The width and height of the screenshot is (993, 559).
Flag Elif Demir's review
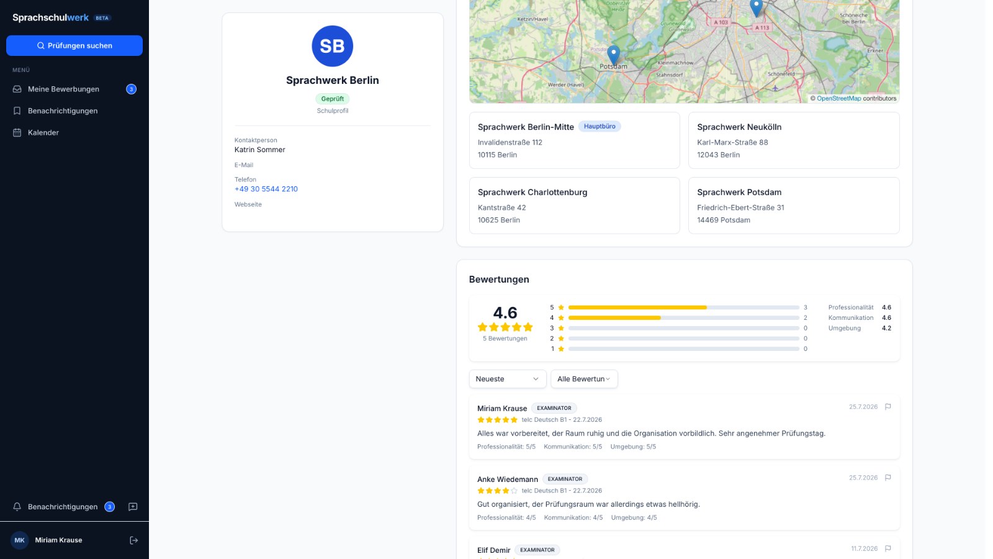(887, 548)
